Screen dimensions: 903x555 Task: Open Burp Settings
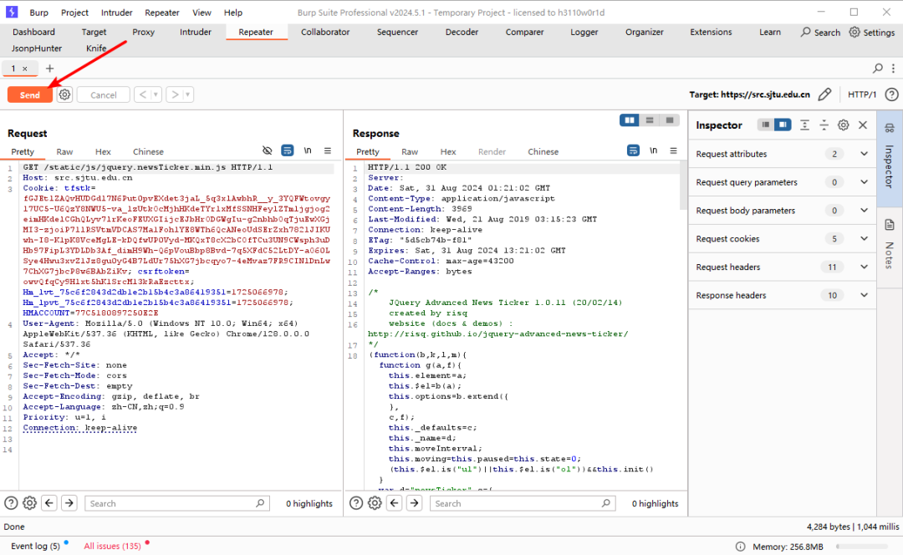(872, 33)
